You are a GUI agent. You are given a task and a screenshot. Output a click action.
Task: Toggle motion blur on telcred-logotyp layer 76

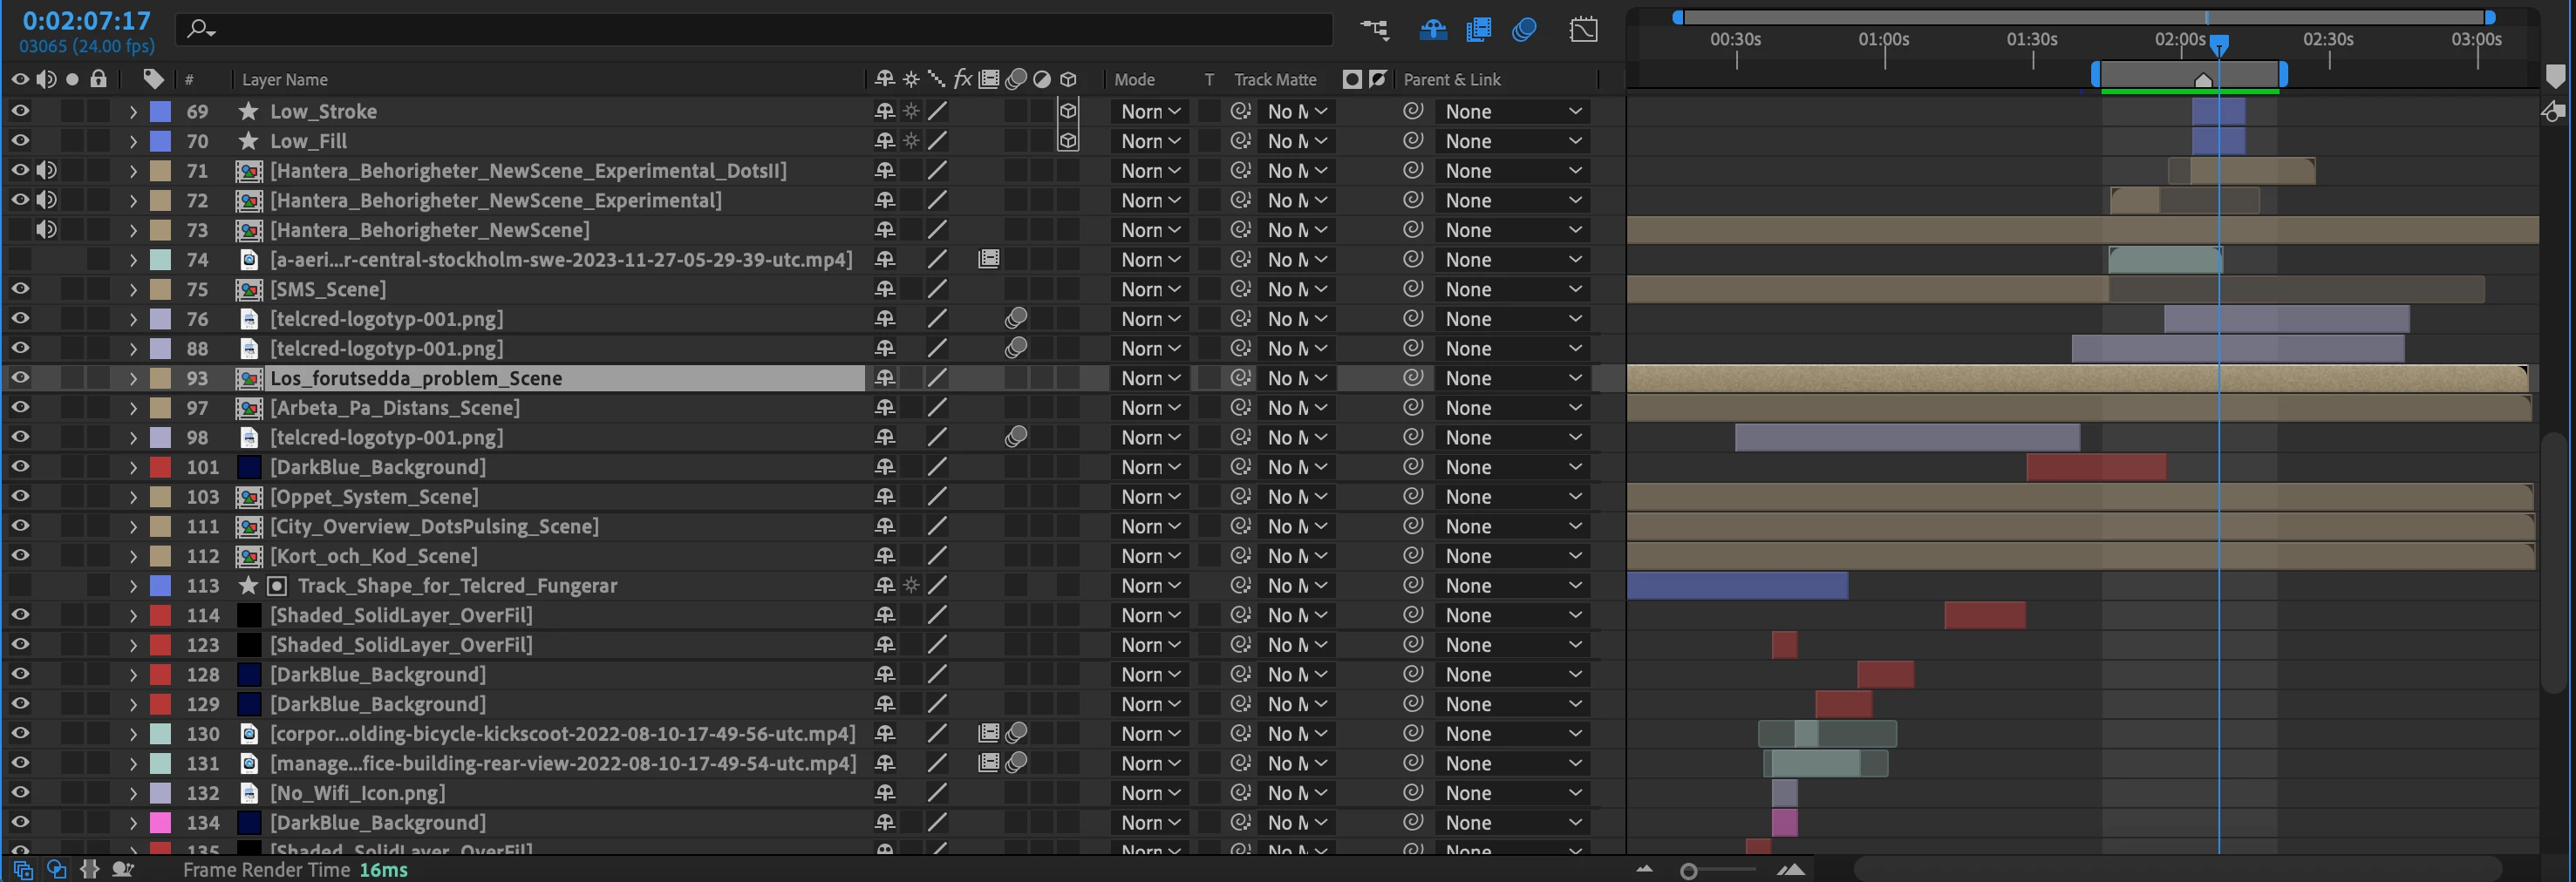click(1016, 319)
